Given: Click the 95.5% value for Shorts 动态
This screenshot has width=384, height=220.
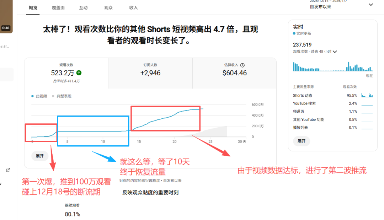Looking at the screenshot, I should [x=352, y=96].
